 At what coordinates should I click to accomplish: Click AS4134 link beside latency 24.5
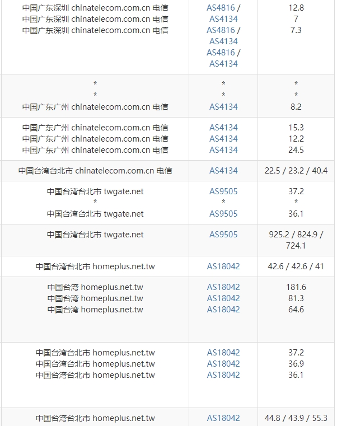click(223, 149)
